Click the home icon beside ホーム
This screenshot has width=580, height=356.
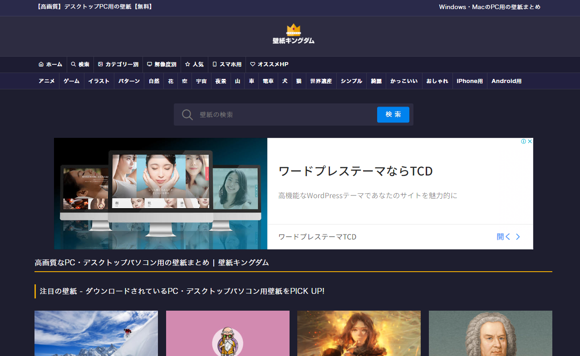click(41, 64)
